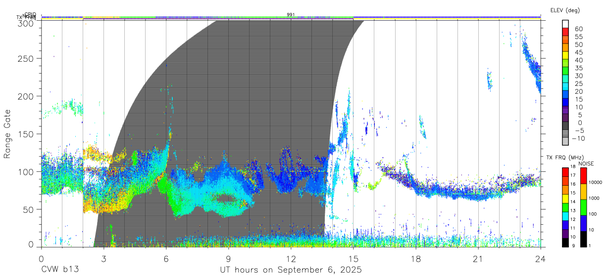Viewport: 608px width, 280px height.
Task: Click the white top swatch of ELEV color bar
Action: [x=565, y=23]
